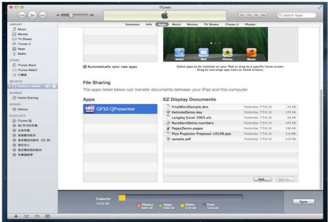
Task: Click the Save to... button
Action: (285, 179)
